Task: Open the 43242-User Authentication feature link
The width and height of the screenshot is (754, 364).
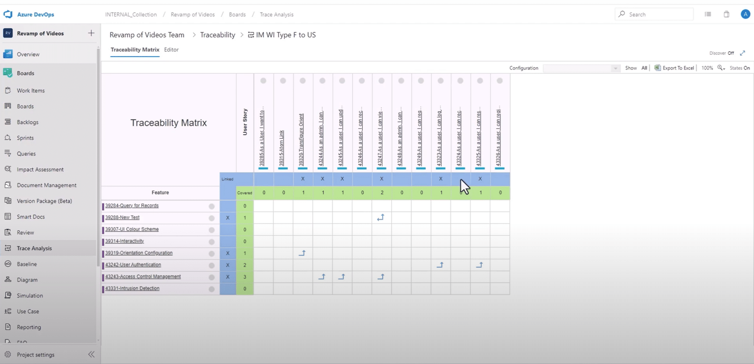Action: pos(133,265)
